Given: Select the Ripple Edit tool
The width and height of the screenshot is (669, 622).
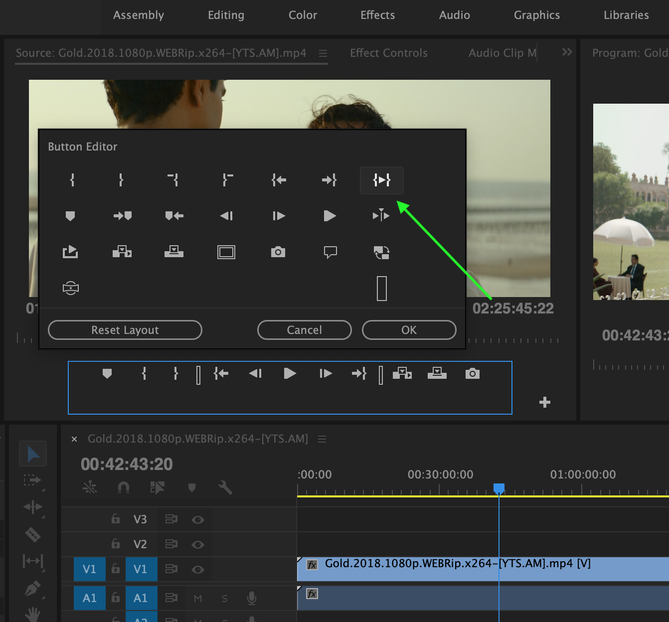Looking at the screenshot, I should (33, 507).
